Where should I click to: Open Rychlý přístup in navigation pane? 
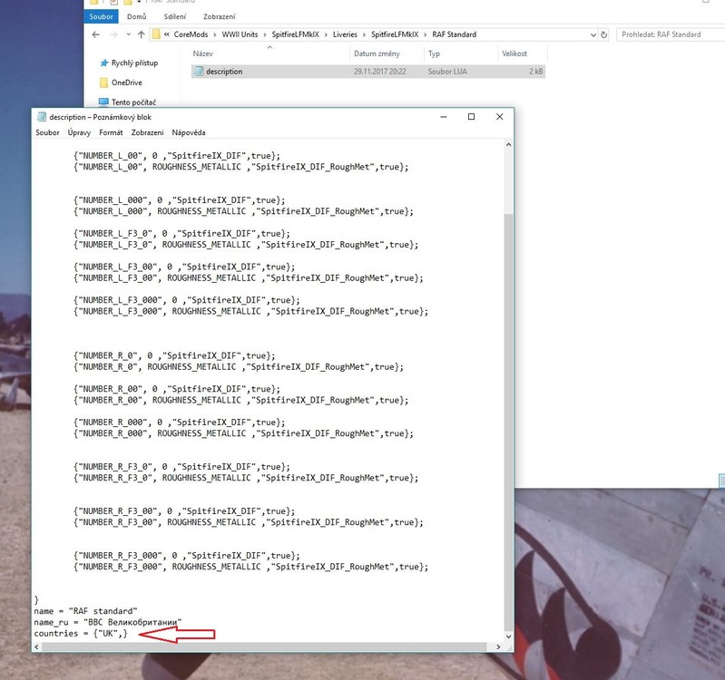[x=134, y=63]
